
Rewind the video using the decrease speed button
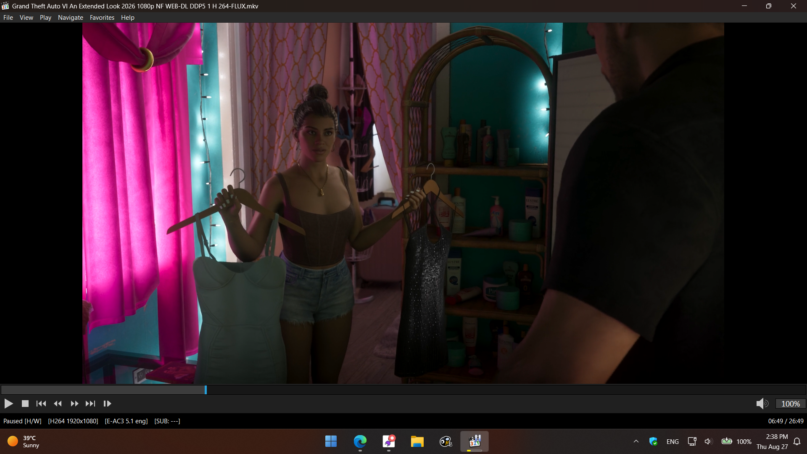(58, 404)
